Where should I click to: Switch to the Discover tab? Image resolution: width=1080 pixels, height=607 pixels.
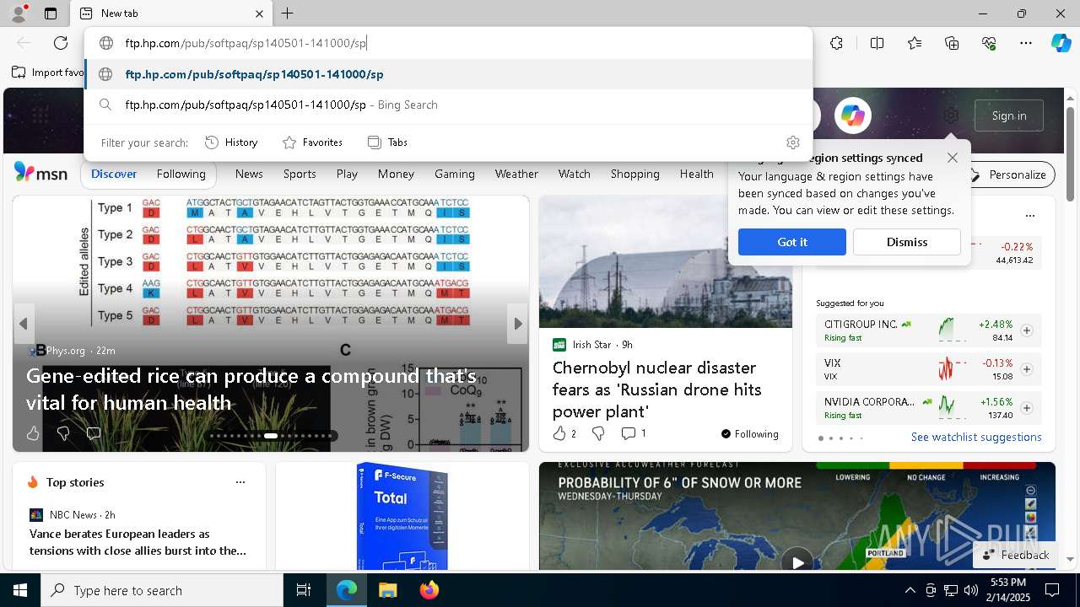click(114, 174)
